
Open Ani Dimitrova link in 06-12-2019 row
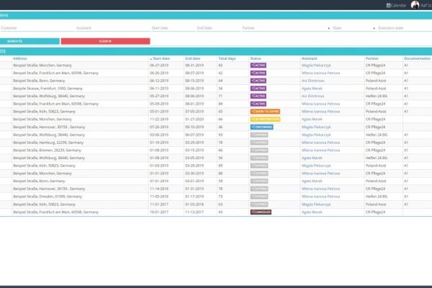(312, 81)
